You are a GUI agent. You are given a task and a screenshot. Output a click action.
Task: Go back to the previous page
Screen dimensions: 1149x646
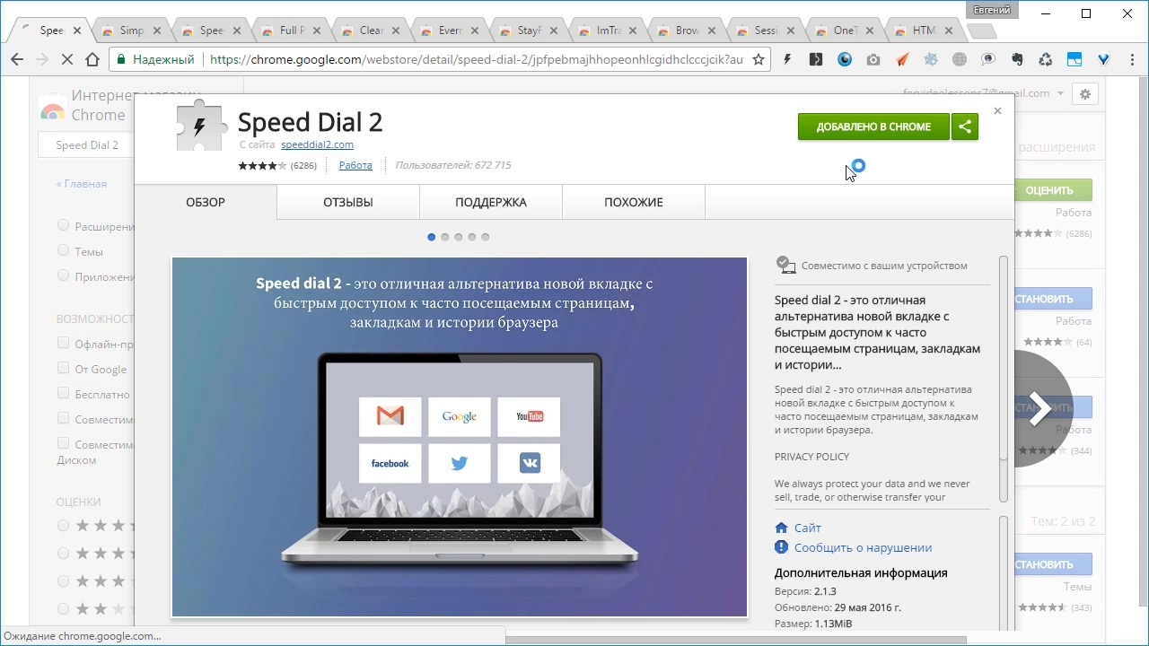17,60
